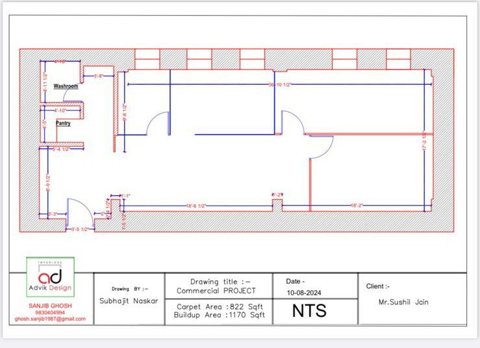Click the Carpet Area 822 Sqft text
480x348 pixels.
pyautogui.click(x=220, y=306)
